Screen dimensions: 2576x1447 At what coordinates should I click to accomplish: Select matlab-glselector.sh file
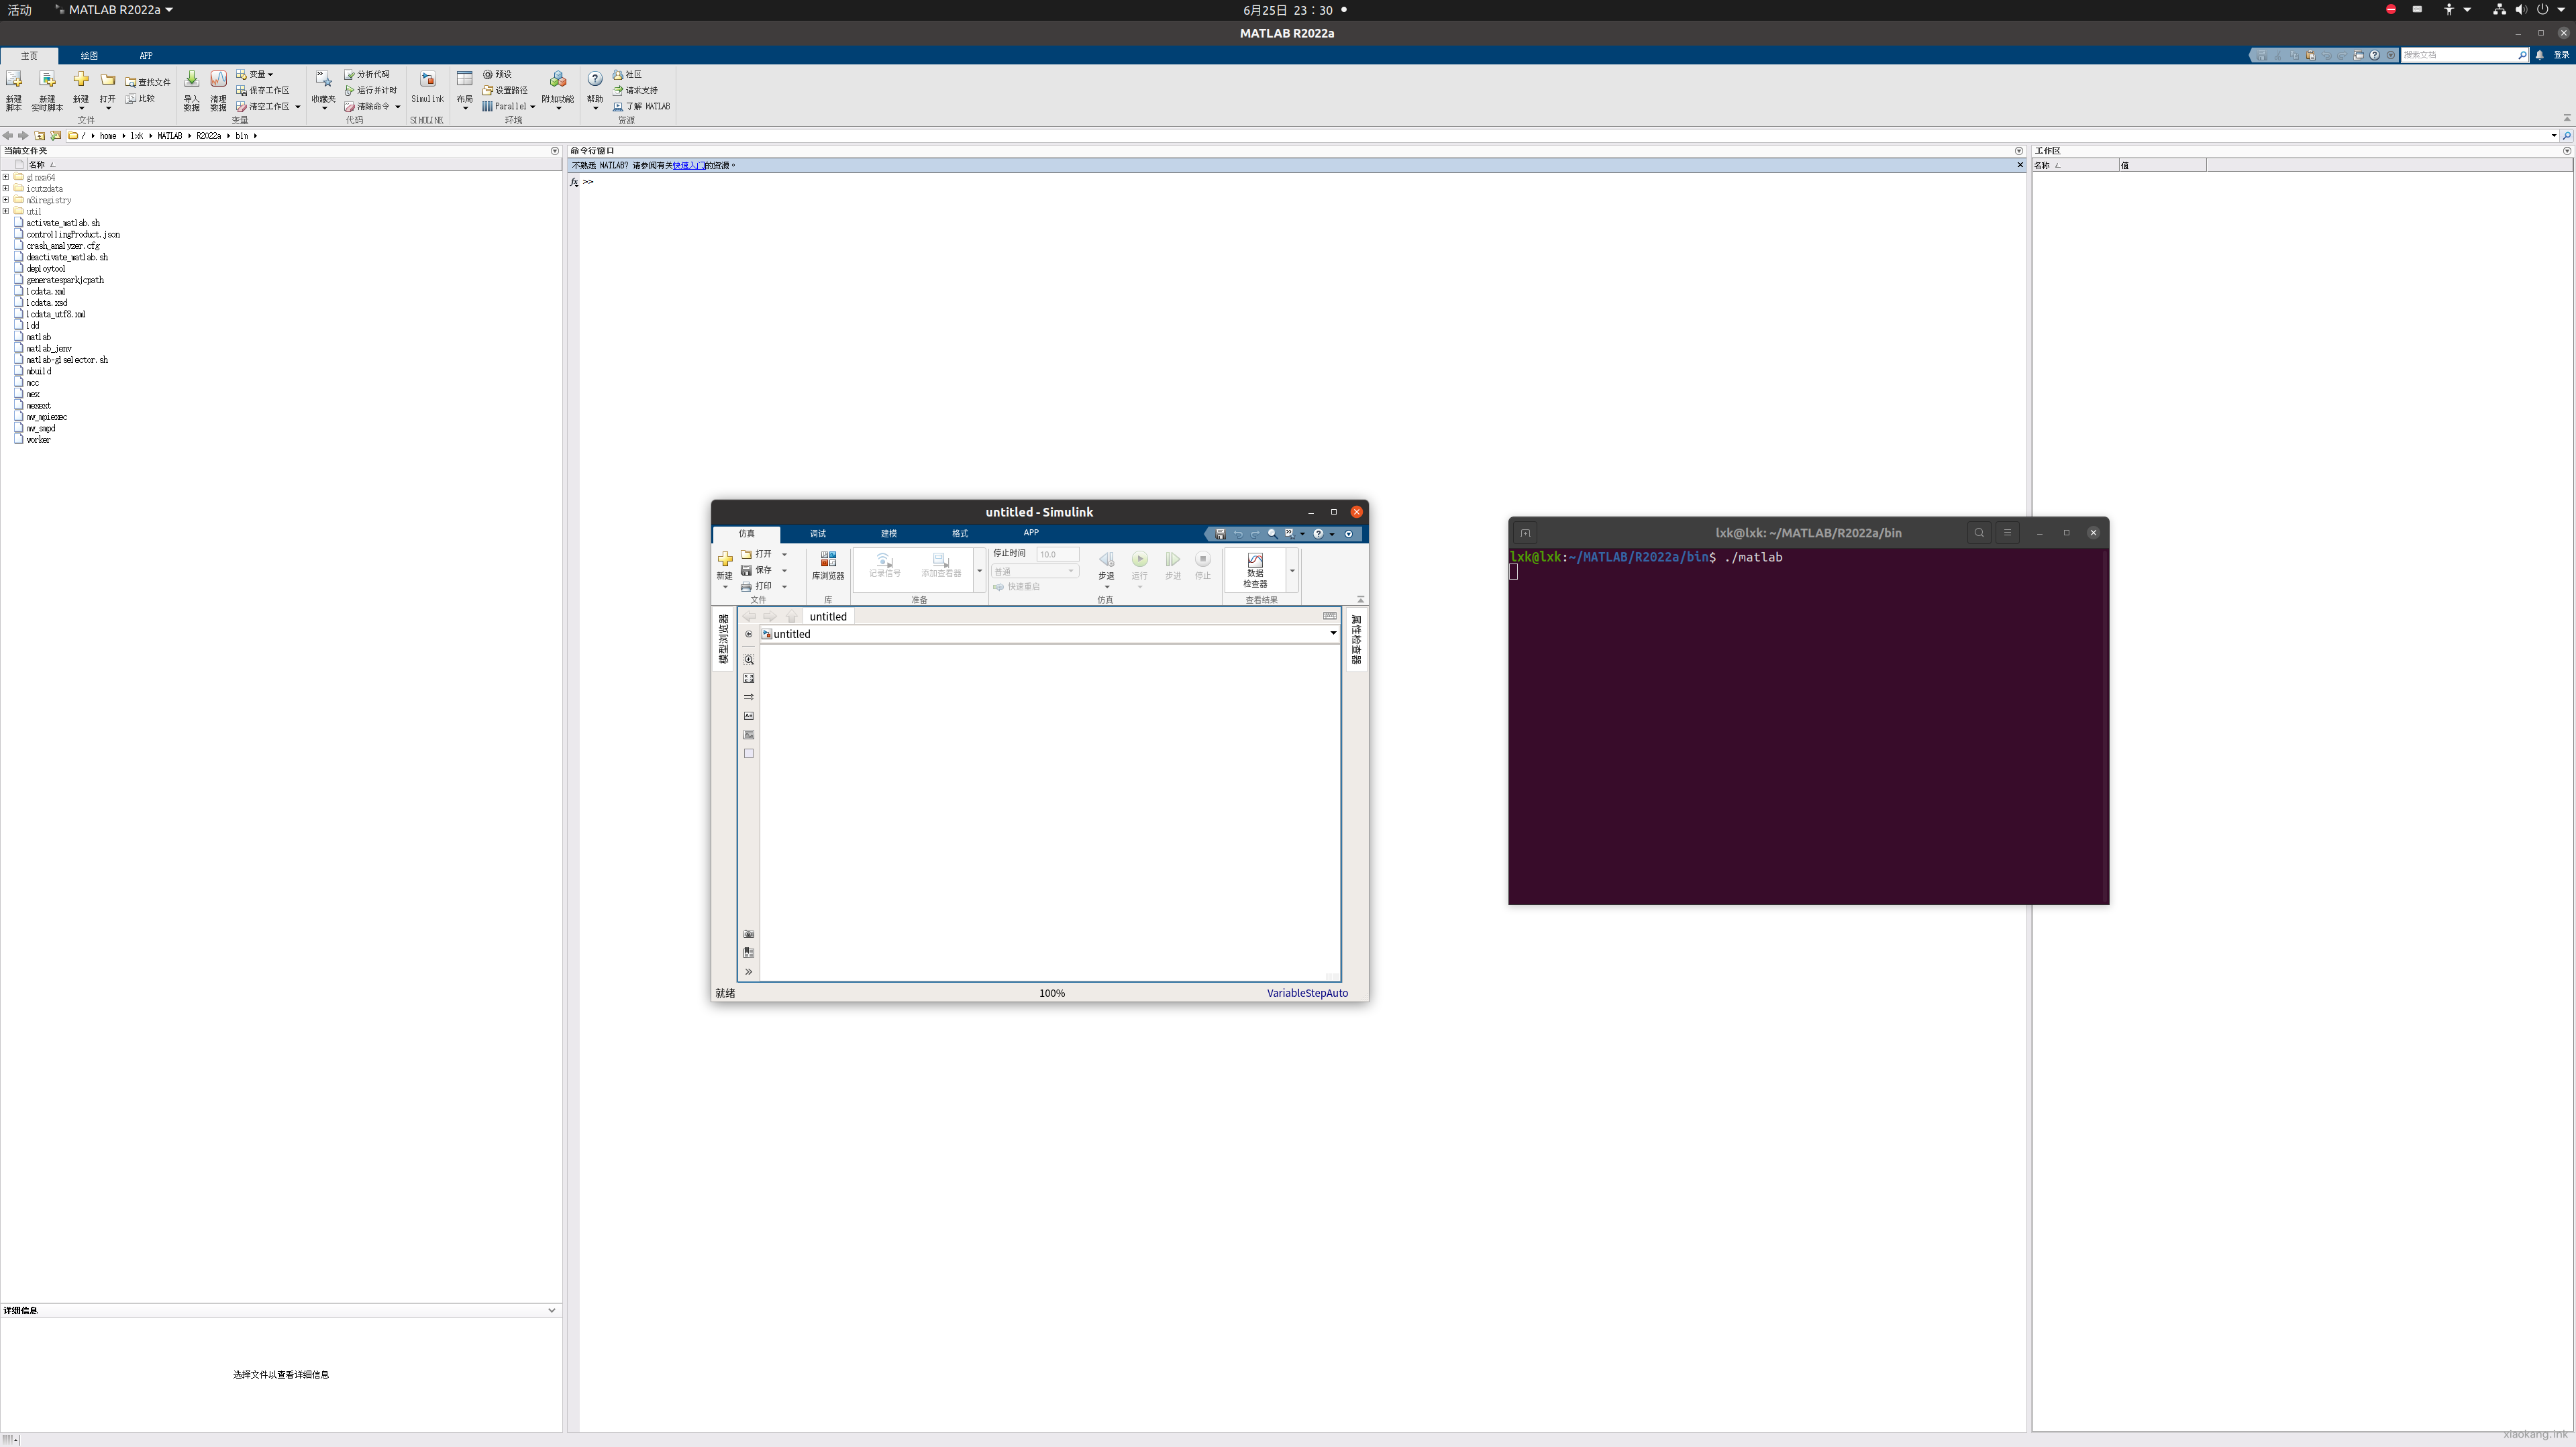click(66, 360)
